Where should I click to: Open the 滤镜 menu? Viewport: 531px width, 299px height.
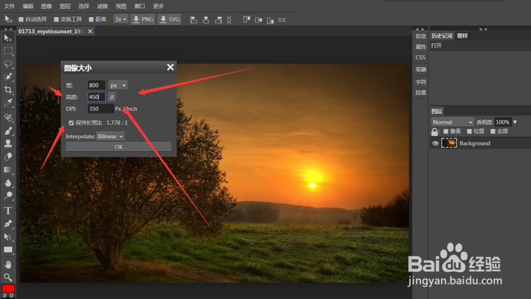(102, 6)
